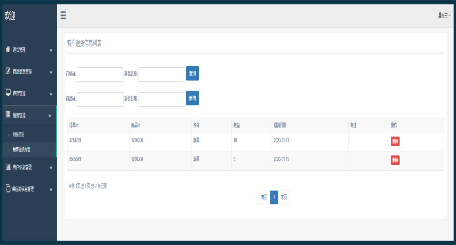
Task: Click the 新增 add button
Action: [x=193, y=98]
